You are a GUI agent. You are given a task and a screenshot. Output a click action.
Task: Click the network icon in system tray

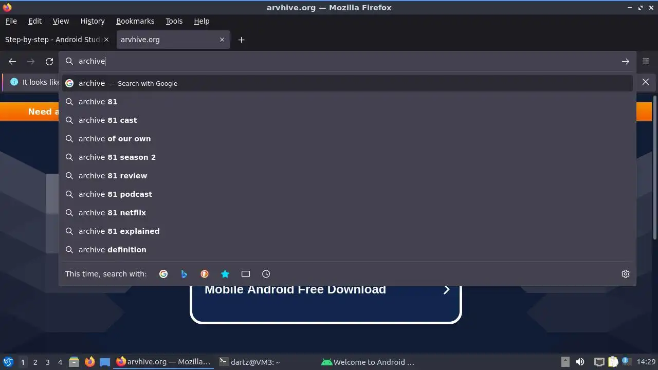tap(599, 362)
